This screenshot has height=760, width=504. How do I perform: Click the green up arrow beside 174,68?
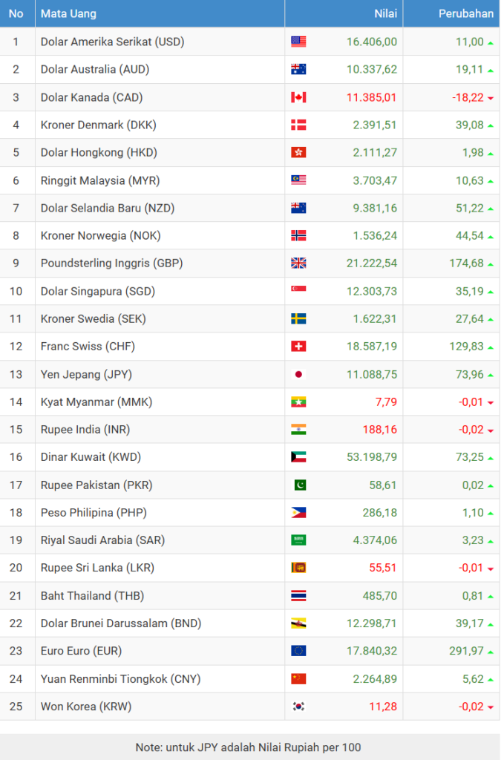point(491,264)
